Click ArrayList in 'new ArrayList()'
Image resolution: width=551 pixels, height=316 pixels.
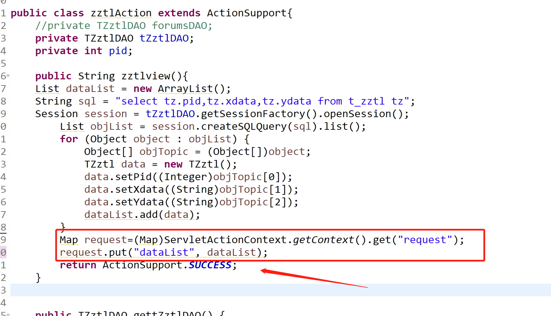[185, 89]
